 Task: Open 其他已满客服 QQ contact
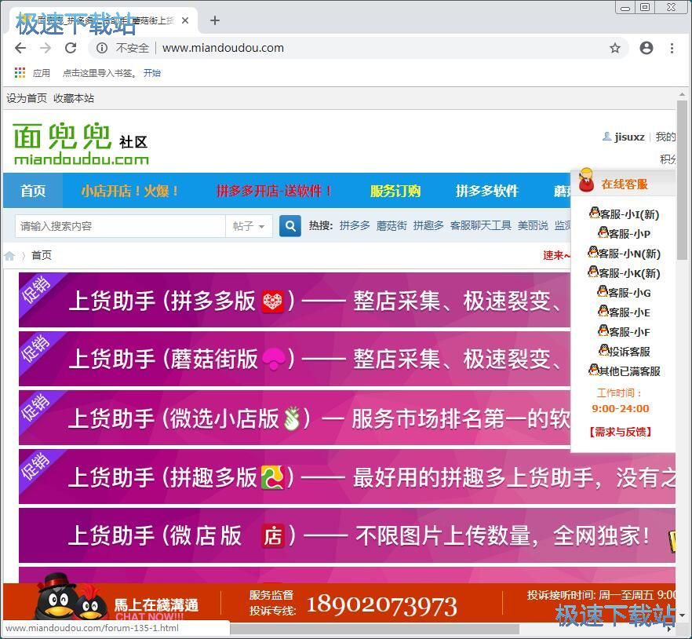[624, 371]
